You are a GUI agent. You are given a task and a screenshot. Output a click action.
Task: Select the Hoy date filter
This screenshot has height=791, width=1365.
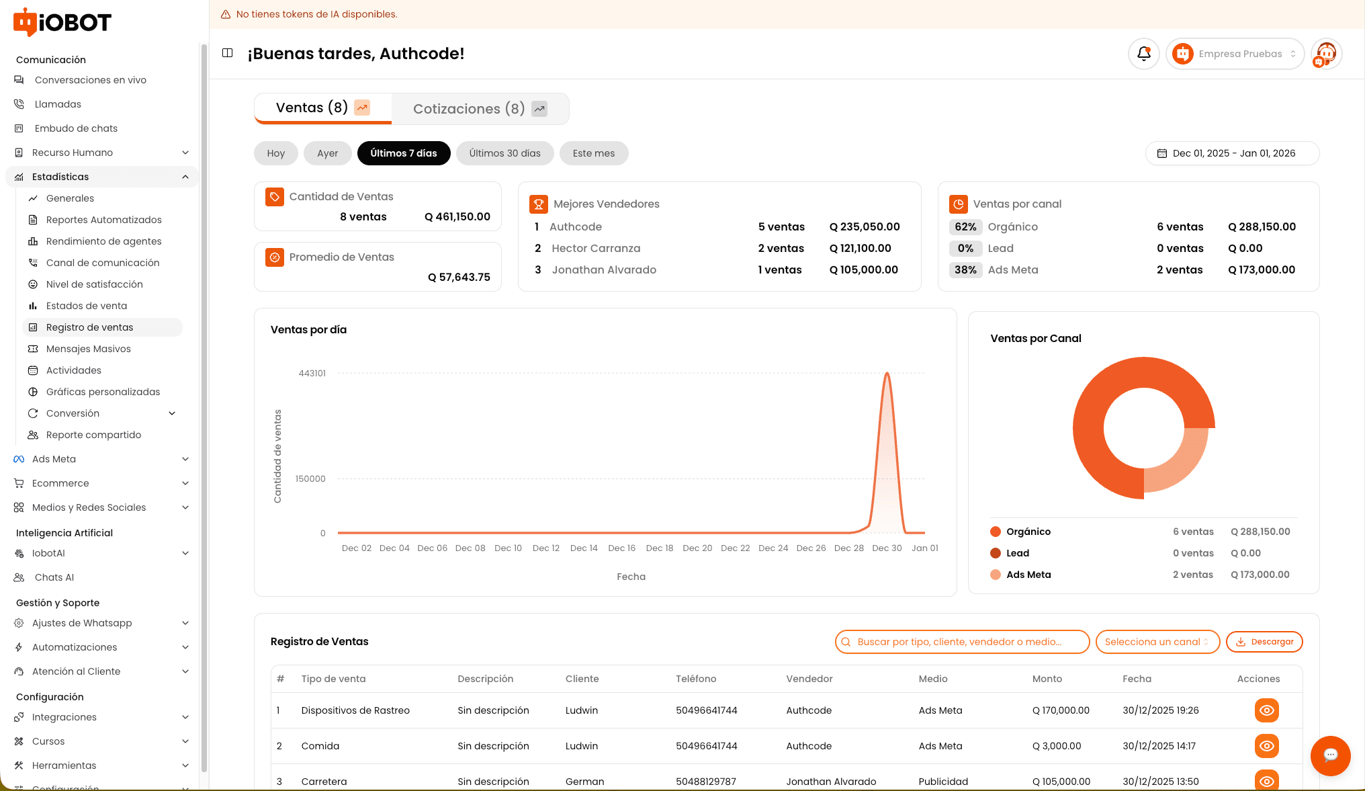coord(275,153)
